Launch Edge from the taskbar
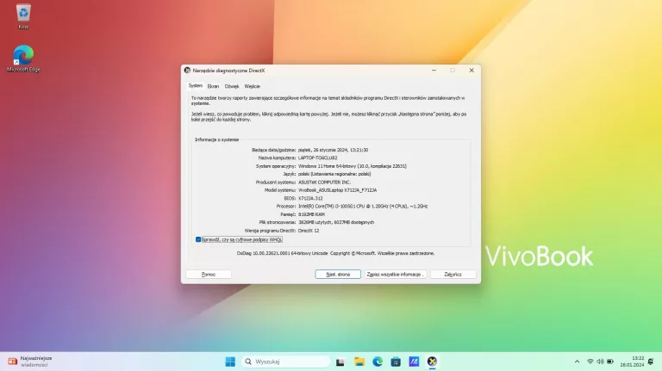662x371 pixels. point(378,362)
